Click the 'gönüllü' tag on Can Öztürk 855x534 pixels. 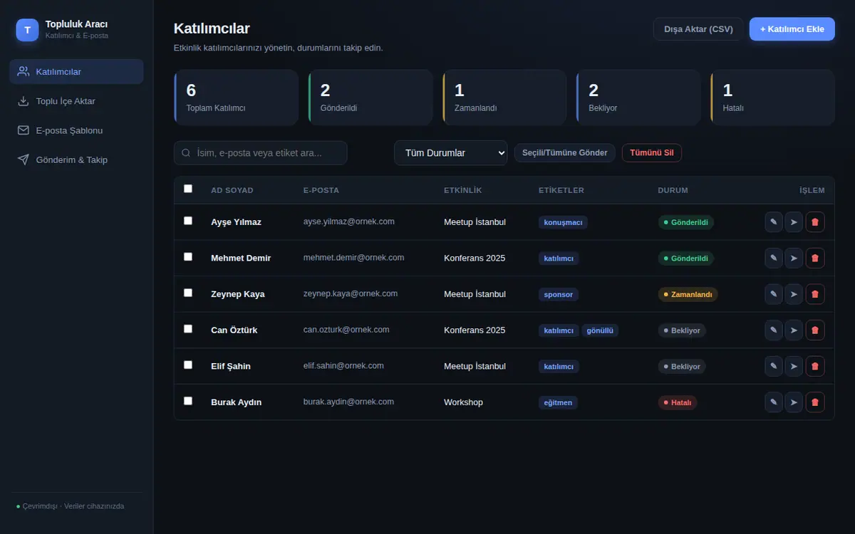click(x=600, y=330)
